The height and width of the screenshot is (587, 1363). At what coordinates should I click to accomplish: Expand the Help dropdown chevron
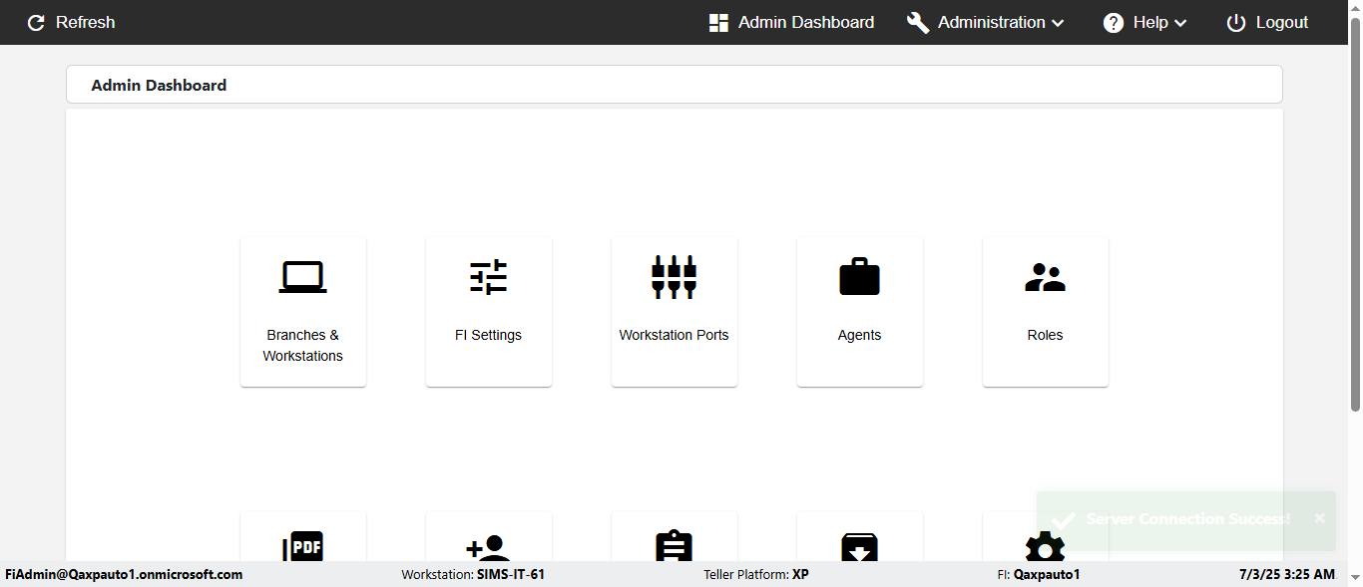1180,23
